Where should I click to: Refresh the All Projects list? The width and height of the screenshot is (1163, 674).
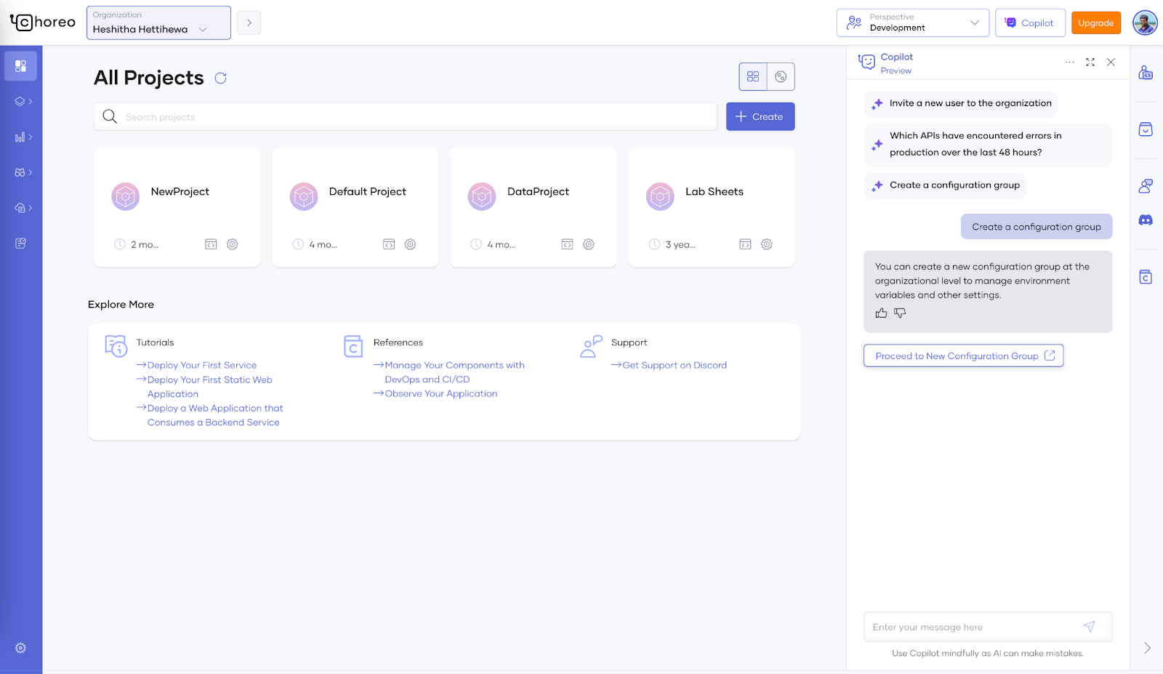pos(221,78)
